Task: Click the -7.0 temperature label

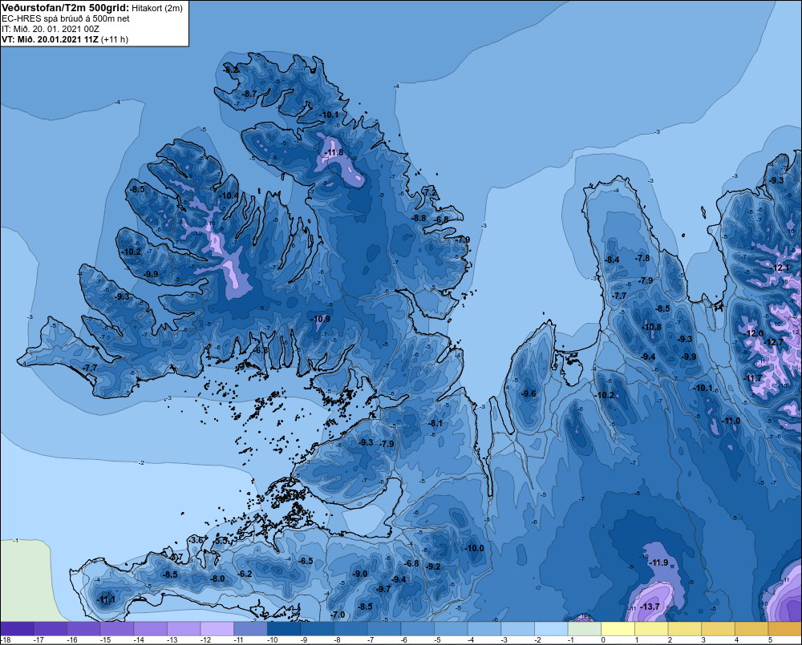Action: click(338, 615)
